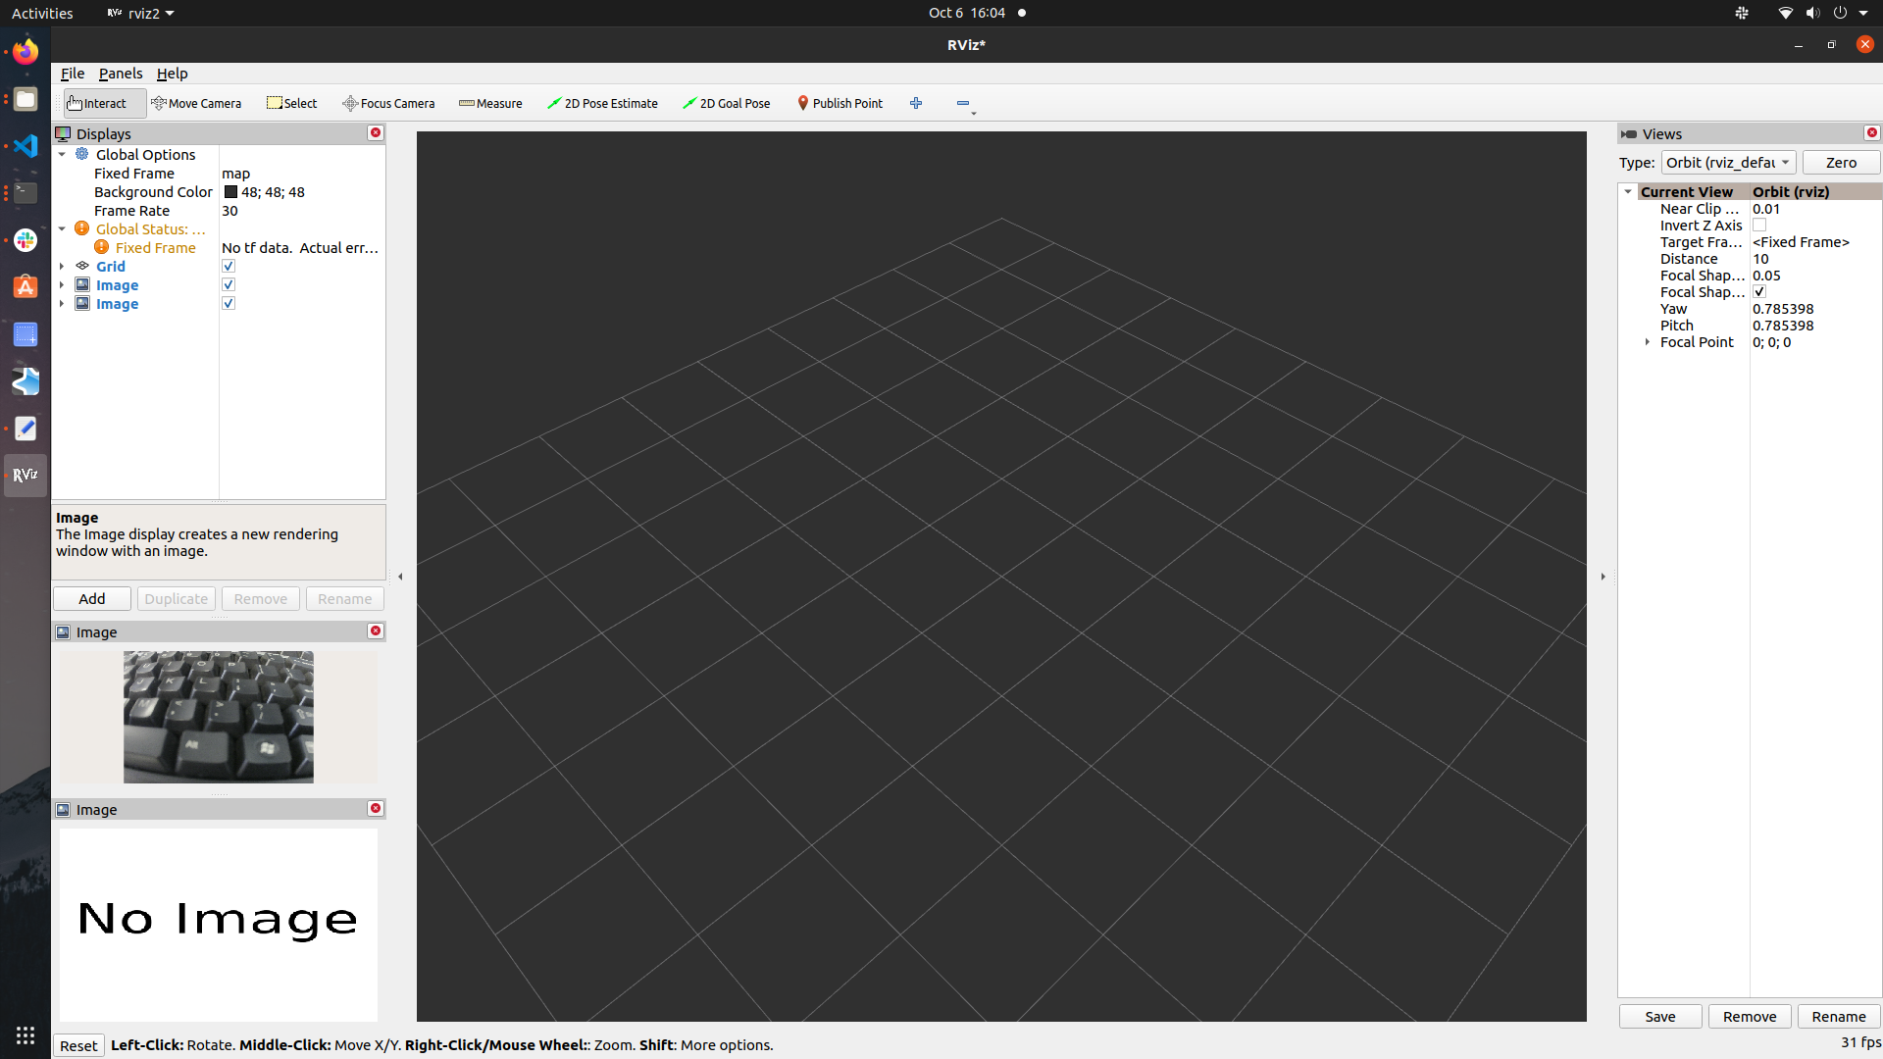Screen dimensions: 1883x1059
Task: Choose the 2D Goal Pose tool
Action: pos(726,103)
